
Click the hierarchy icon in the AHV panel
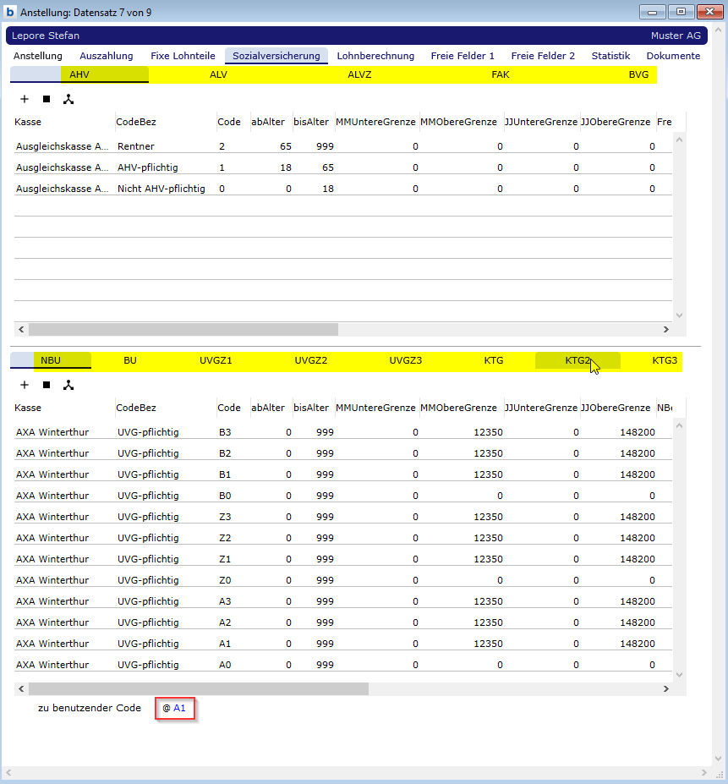click(x=68, y=99)
